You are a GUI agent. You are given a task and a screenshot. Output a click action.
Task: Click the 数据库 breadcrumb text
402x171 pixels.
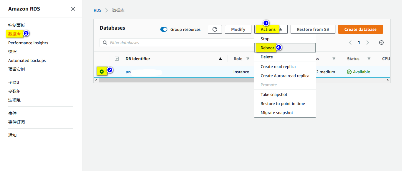pyautogui.click(x=118, y=10)
